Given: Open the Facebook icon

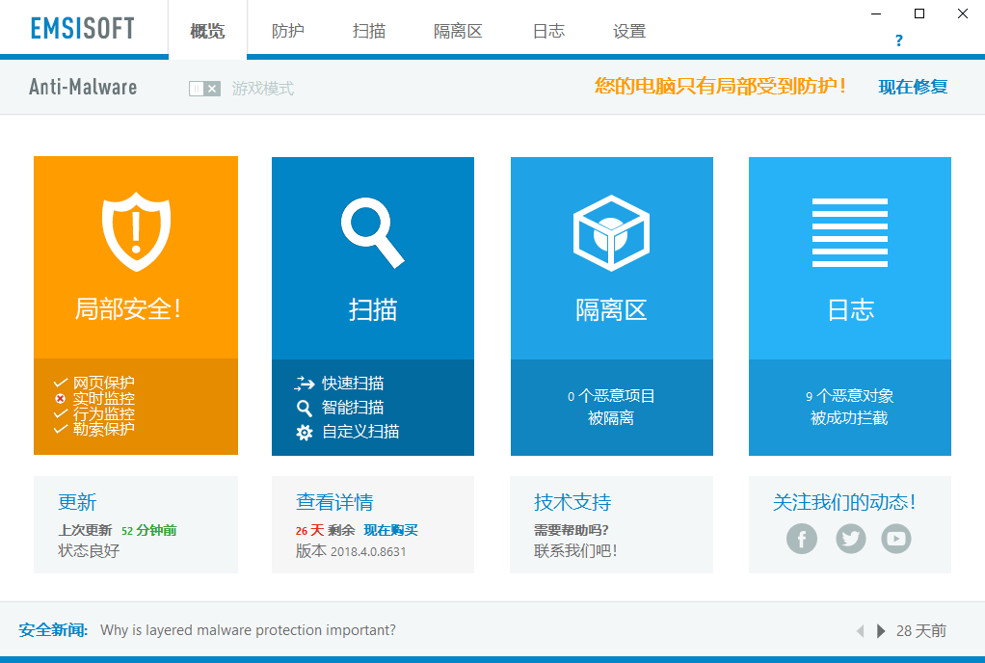Looking at the screenshot, I should [x=802, y=538].
